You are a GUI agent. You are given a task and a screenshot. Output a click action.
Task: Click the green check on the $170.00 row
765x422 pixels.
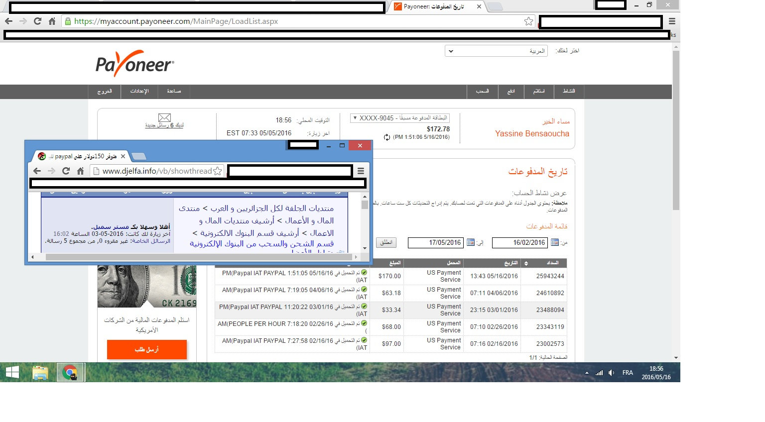pos(364,273)
